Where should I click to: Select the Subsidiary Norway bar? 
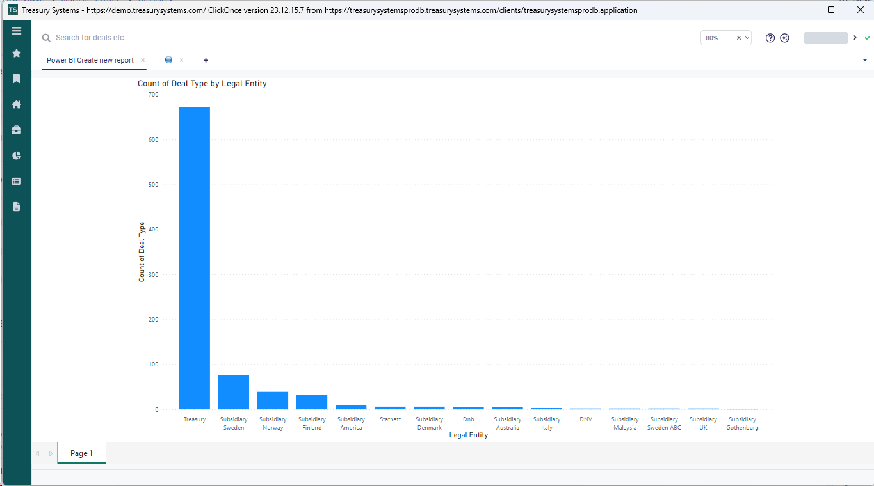(x=273, y=400)
